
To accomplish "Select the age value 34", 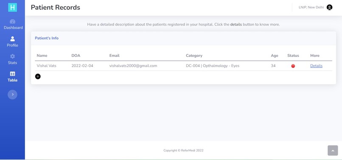I will click(273, 66).
